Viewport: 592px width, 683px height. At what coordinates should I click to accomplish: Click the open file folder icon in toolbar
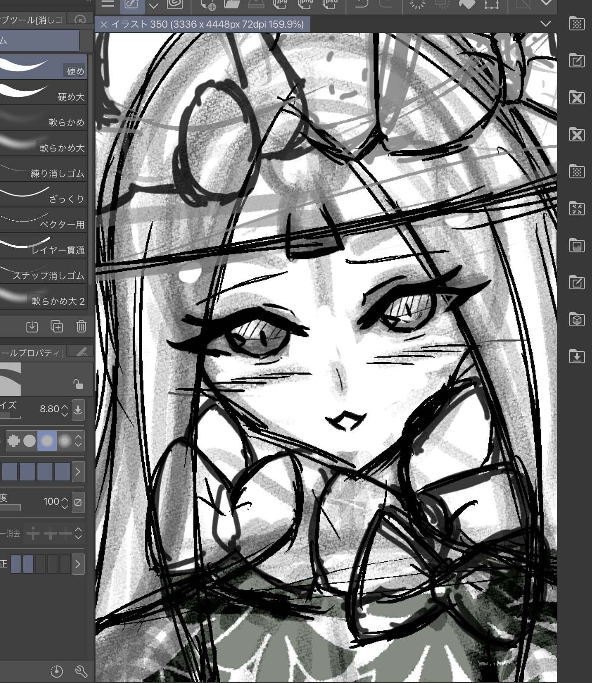click(x=232, y=4)
